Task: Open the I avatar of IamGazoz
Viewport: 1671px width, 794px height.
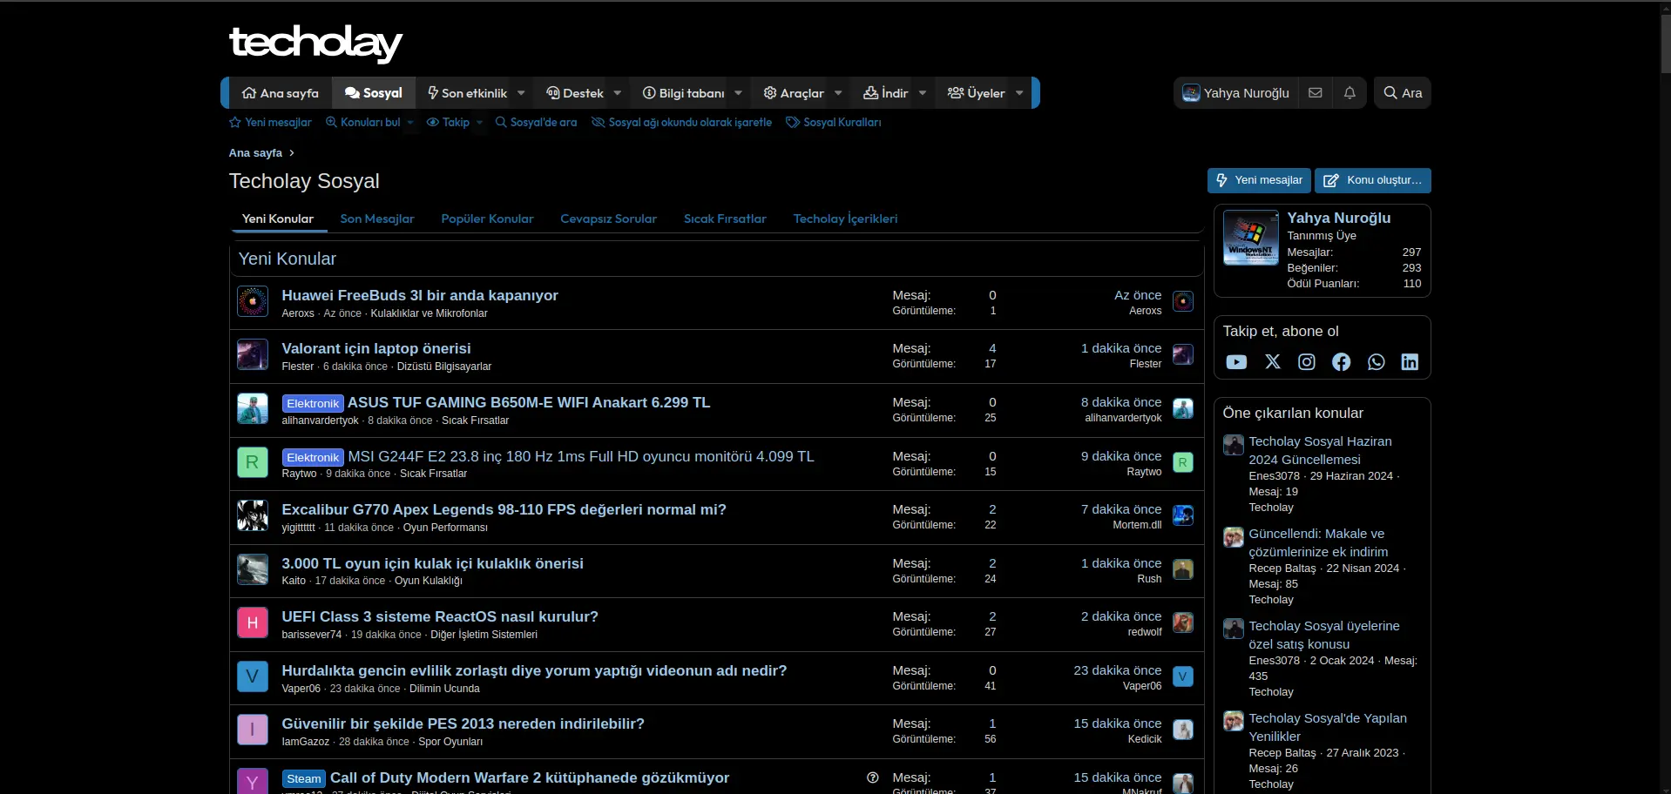Action: 253,730
